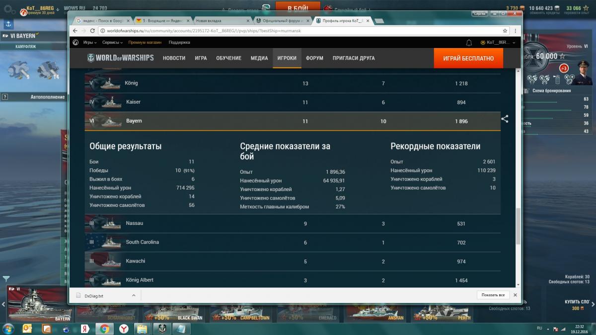Open World of Warships from taskbar
596x335 pixels.
click(x=162, y=329)
